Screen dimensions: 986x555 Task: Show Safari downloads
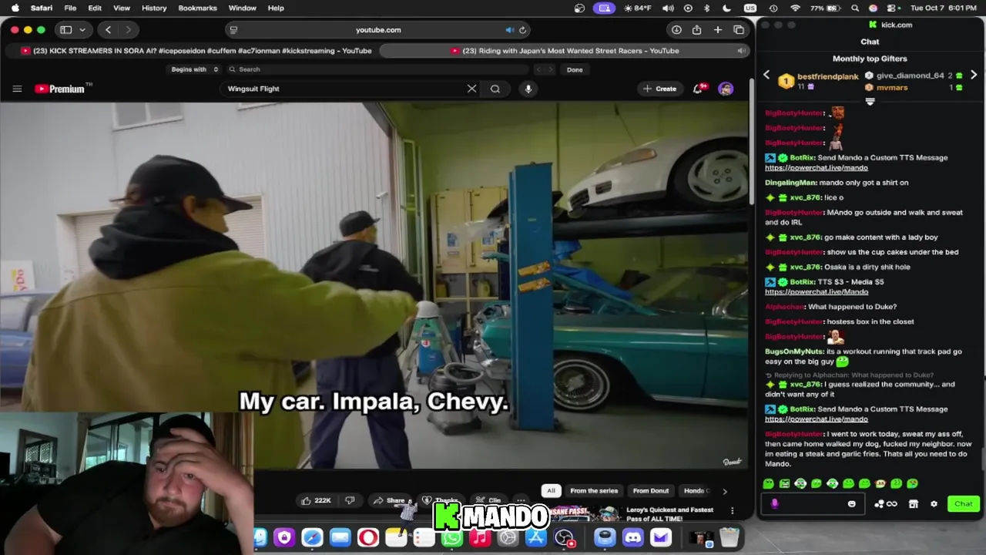676,30
